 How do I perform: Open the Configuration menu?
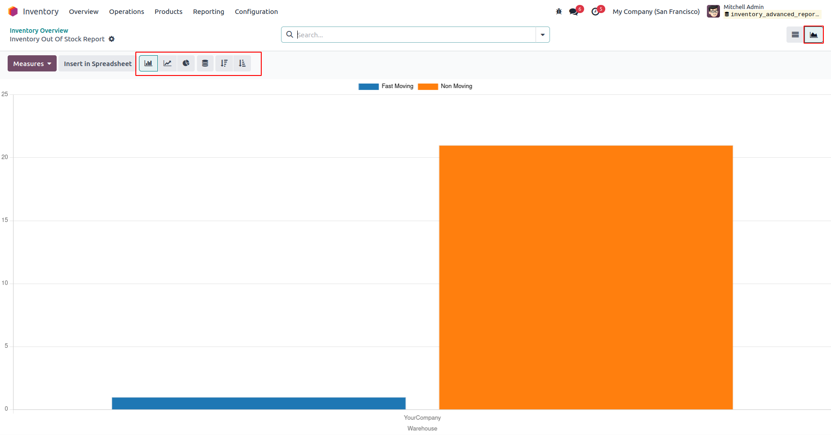[256, 12]
